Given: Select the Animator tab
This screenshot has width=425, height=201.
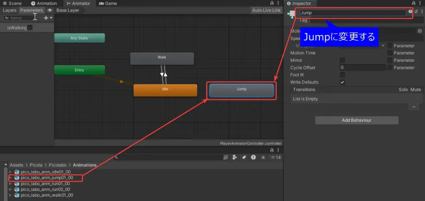Looking at the screenshot, I should pyautogui.click(x=78, y=3).
